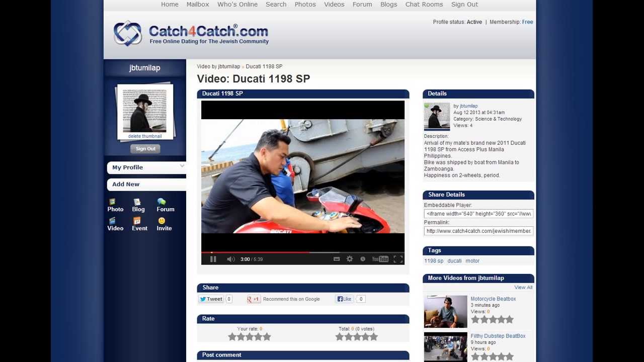Expand the My Profile menu

[146, 167]
